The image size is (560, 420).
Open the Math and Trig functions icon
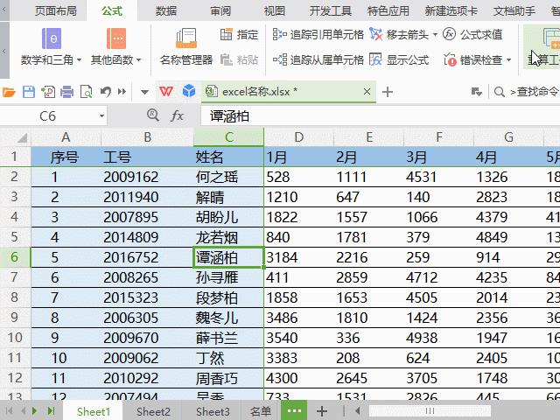[x=52, y=38]
